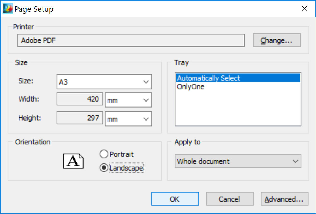Open the Apply to dropdown
This screenshot has height=214, width=316.
[x=296, y=161]
